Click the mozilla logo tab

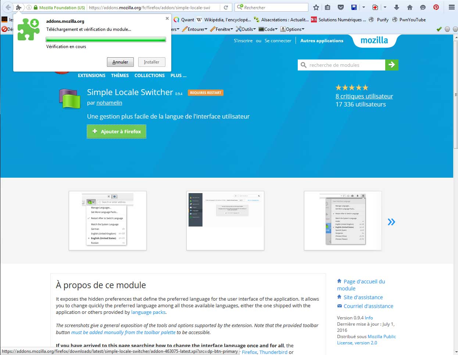coord(374,40)
